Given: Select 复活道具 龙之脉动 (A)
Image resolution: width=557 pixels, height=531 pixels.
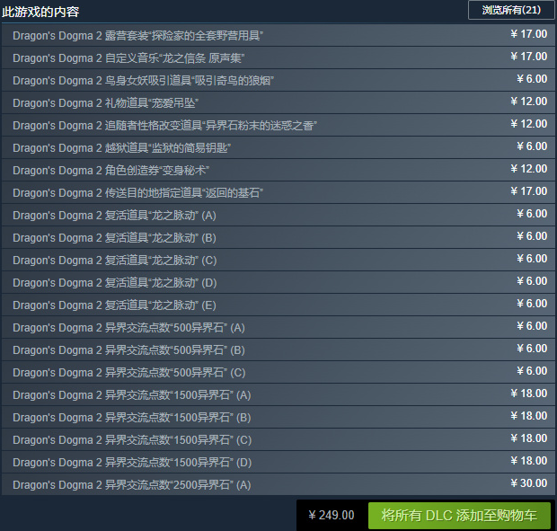Looking at the screenshot, I should [278, 215].
